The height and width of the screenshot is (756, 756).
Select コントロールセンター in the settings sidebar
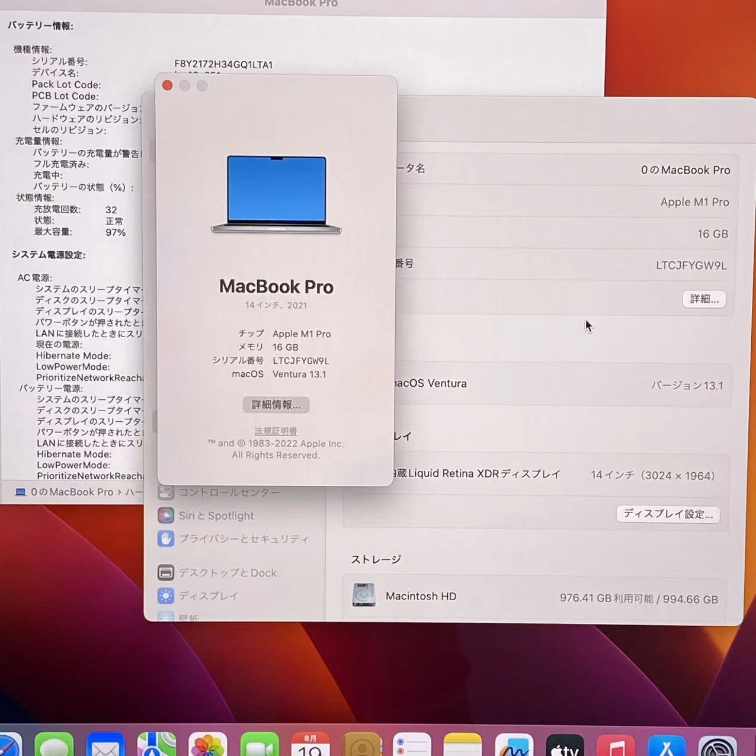229,492
